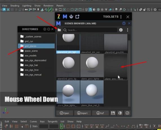Open the Scenes Browser three-dot menu
Screen dimensions: 161x130
click(127, 30)
